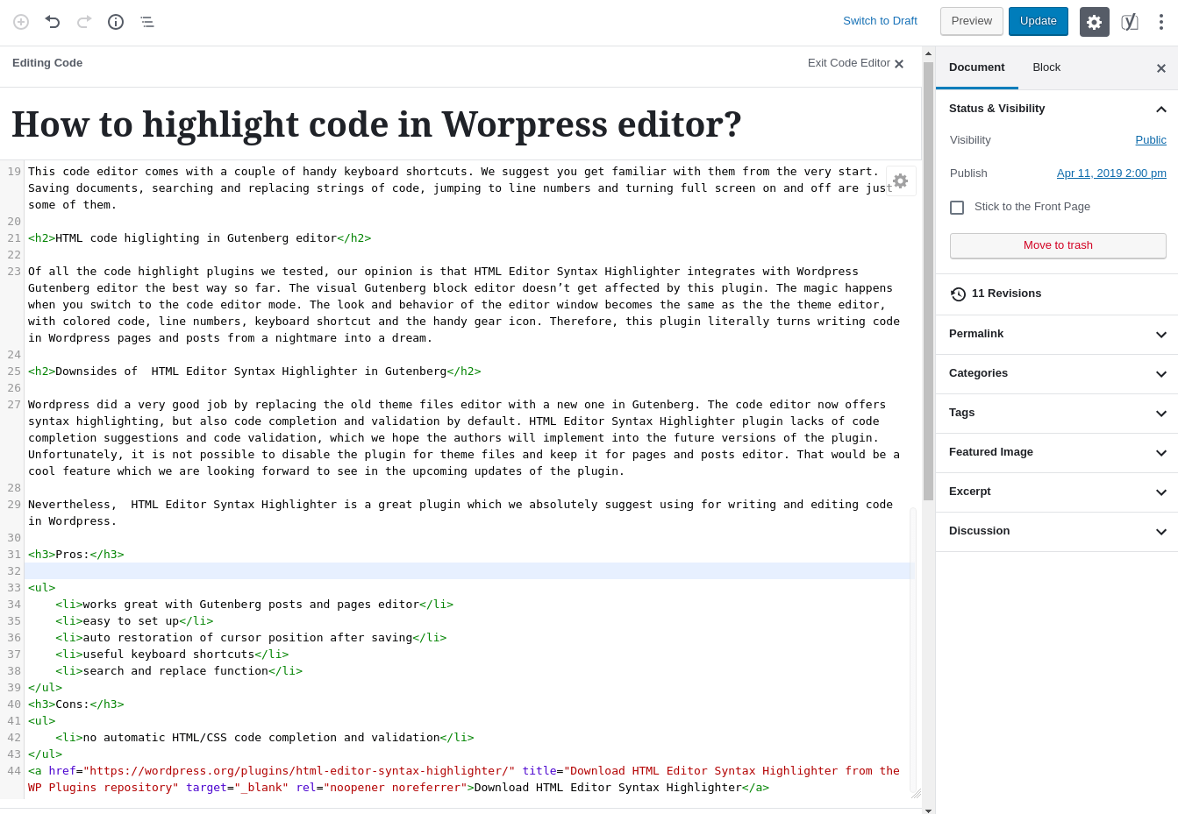Image resolution: width=1178 pixels, height=814 pixels.
Task: Click the block inserter plus icon
Action: (20, 21)
